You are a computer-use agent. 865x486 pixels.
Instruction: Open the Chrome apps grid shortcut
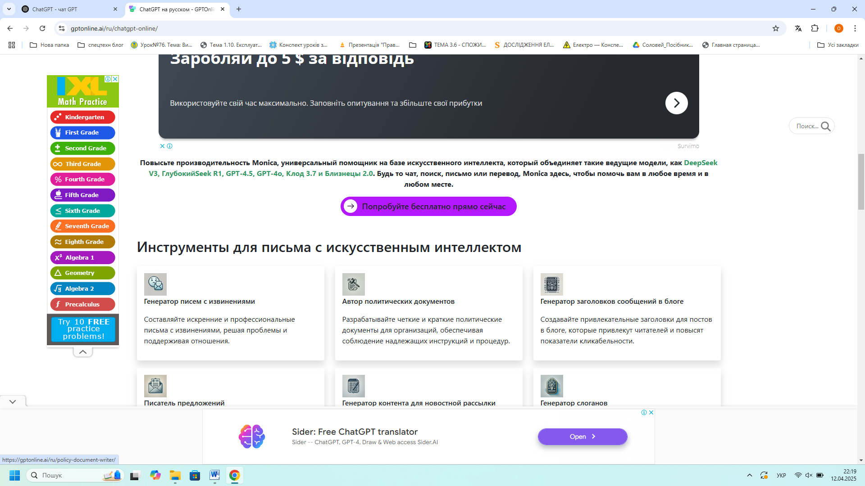point(12,45)
